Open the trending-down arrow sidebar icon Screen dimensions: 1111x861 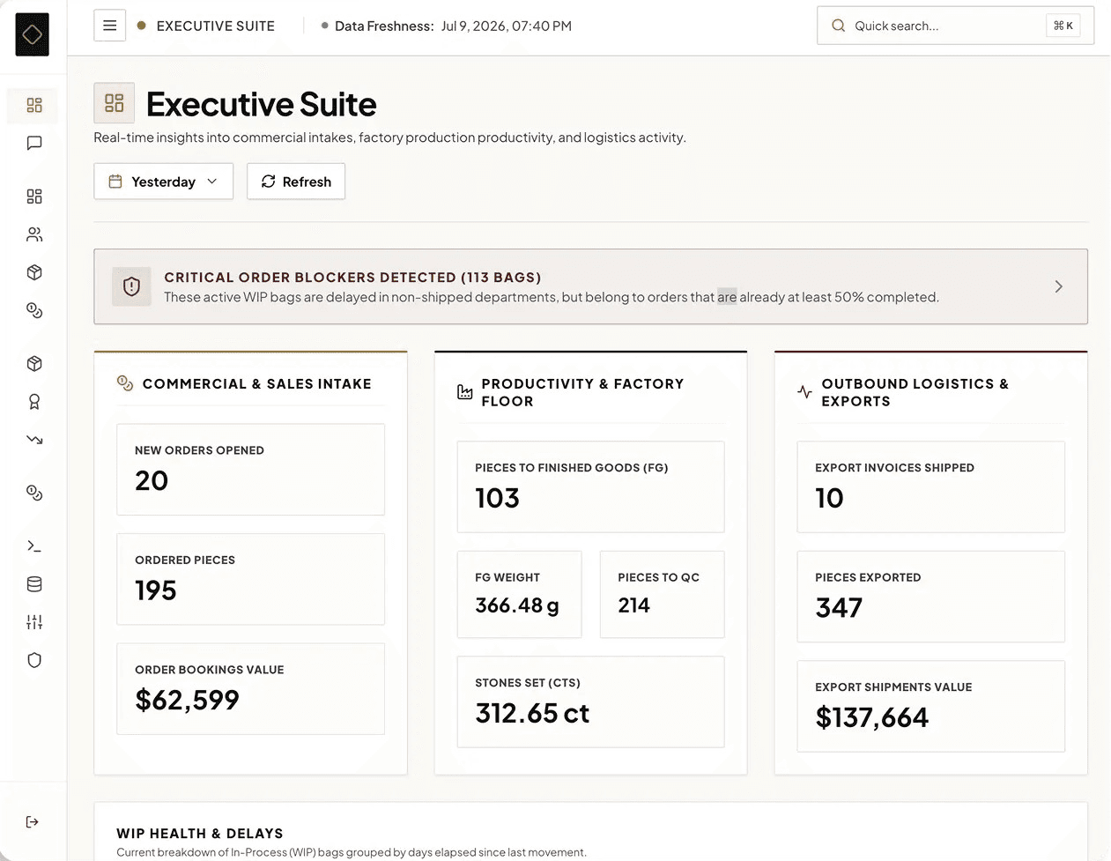click(34, 439)
